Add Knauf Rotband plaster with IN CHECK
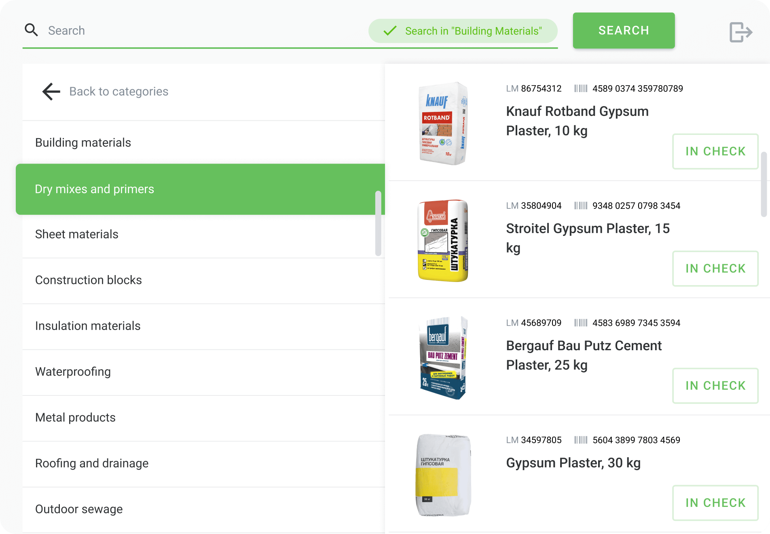Image resolution: width=770 pixels, height=534 pixels. pos(715,151)
